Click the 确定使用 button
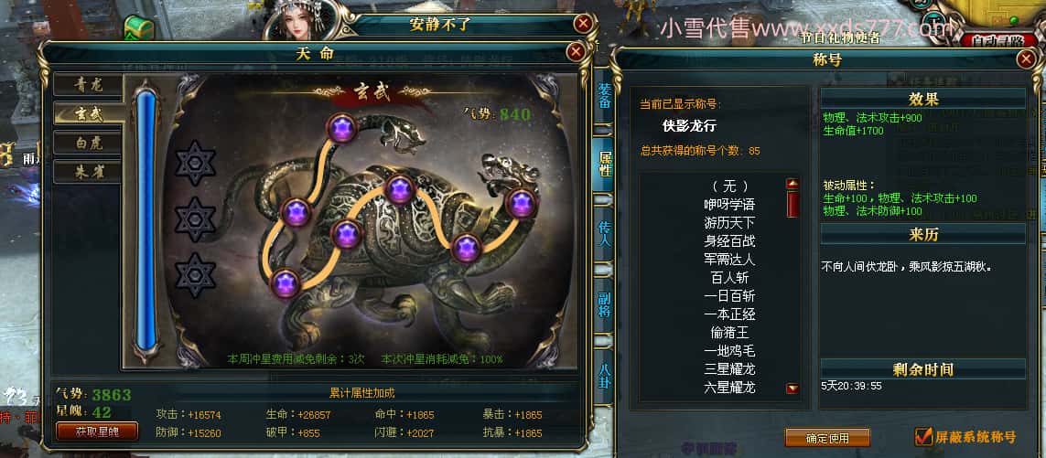The image size is (1046, 458). (x=827, y=438)
